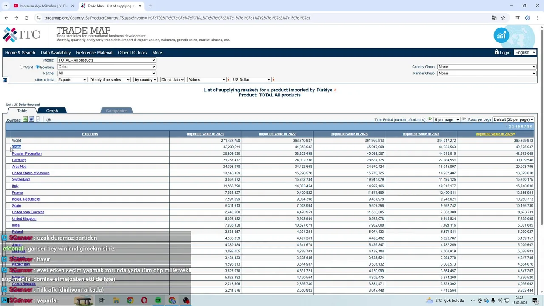Select the Table tab

[x=22, y=110]
